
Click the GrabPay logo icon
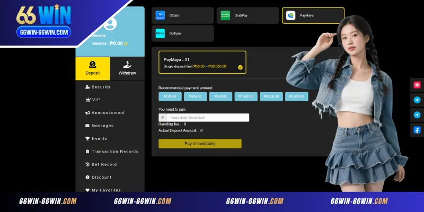(x=225, y=15)
